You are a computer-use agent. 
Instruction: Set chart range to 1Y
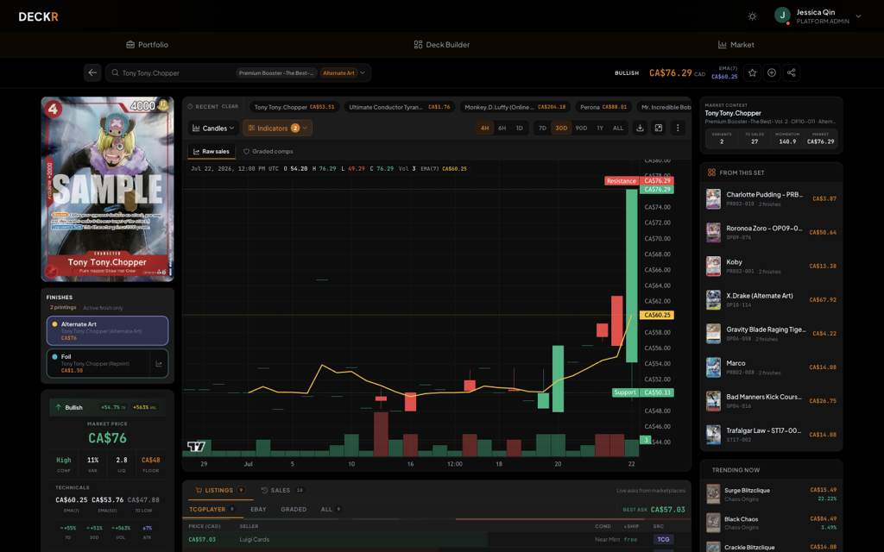click(x=600, y=128)
